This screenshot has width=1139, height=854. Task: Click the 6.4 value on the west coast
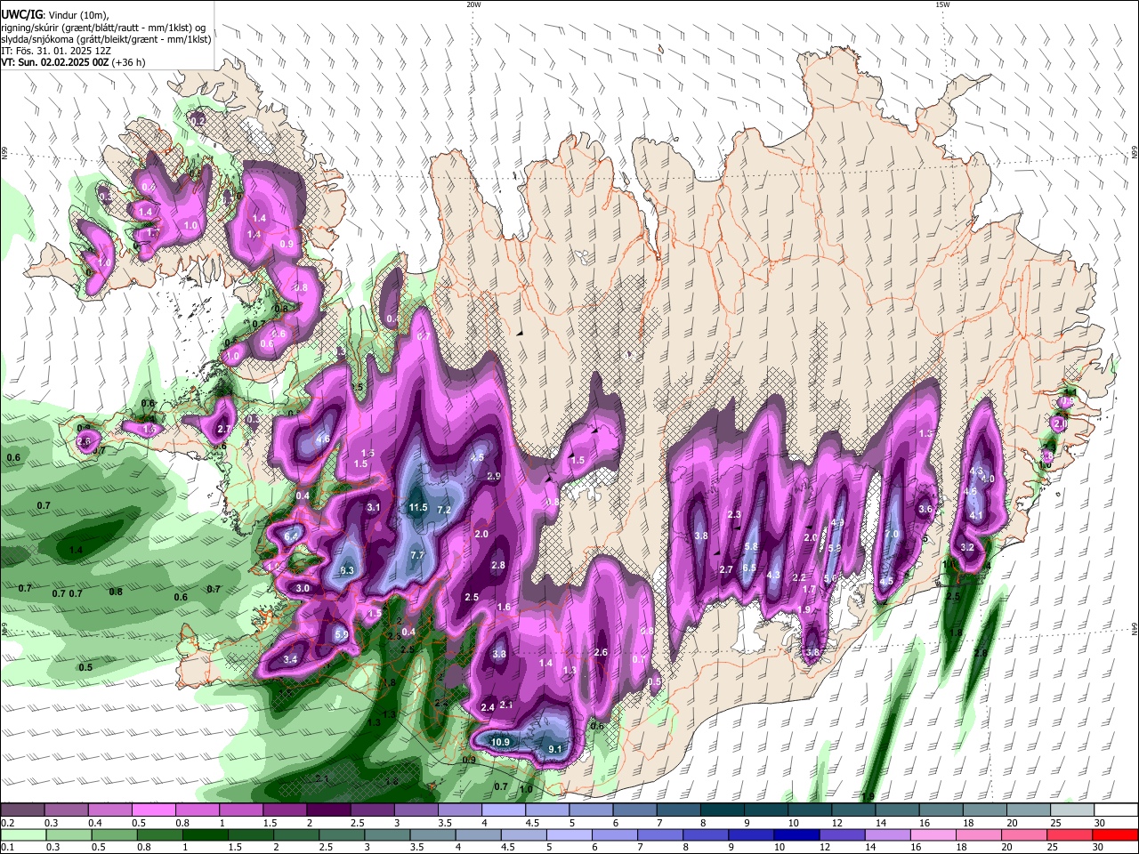coord(291,536)
